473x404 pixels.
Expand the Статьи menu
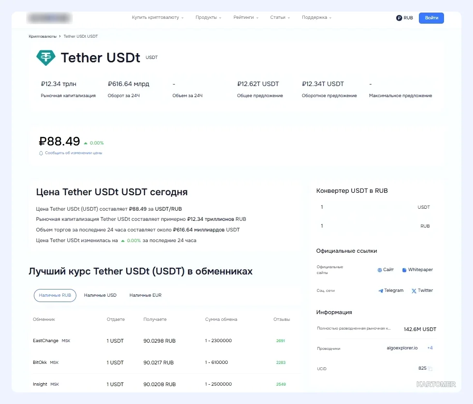tap(280, 17)
